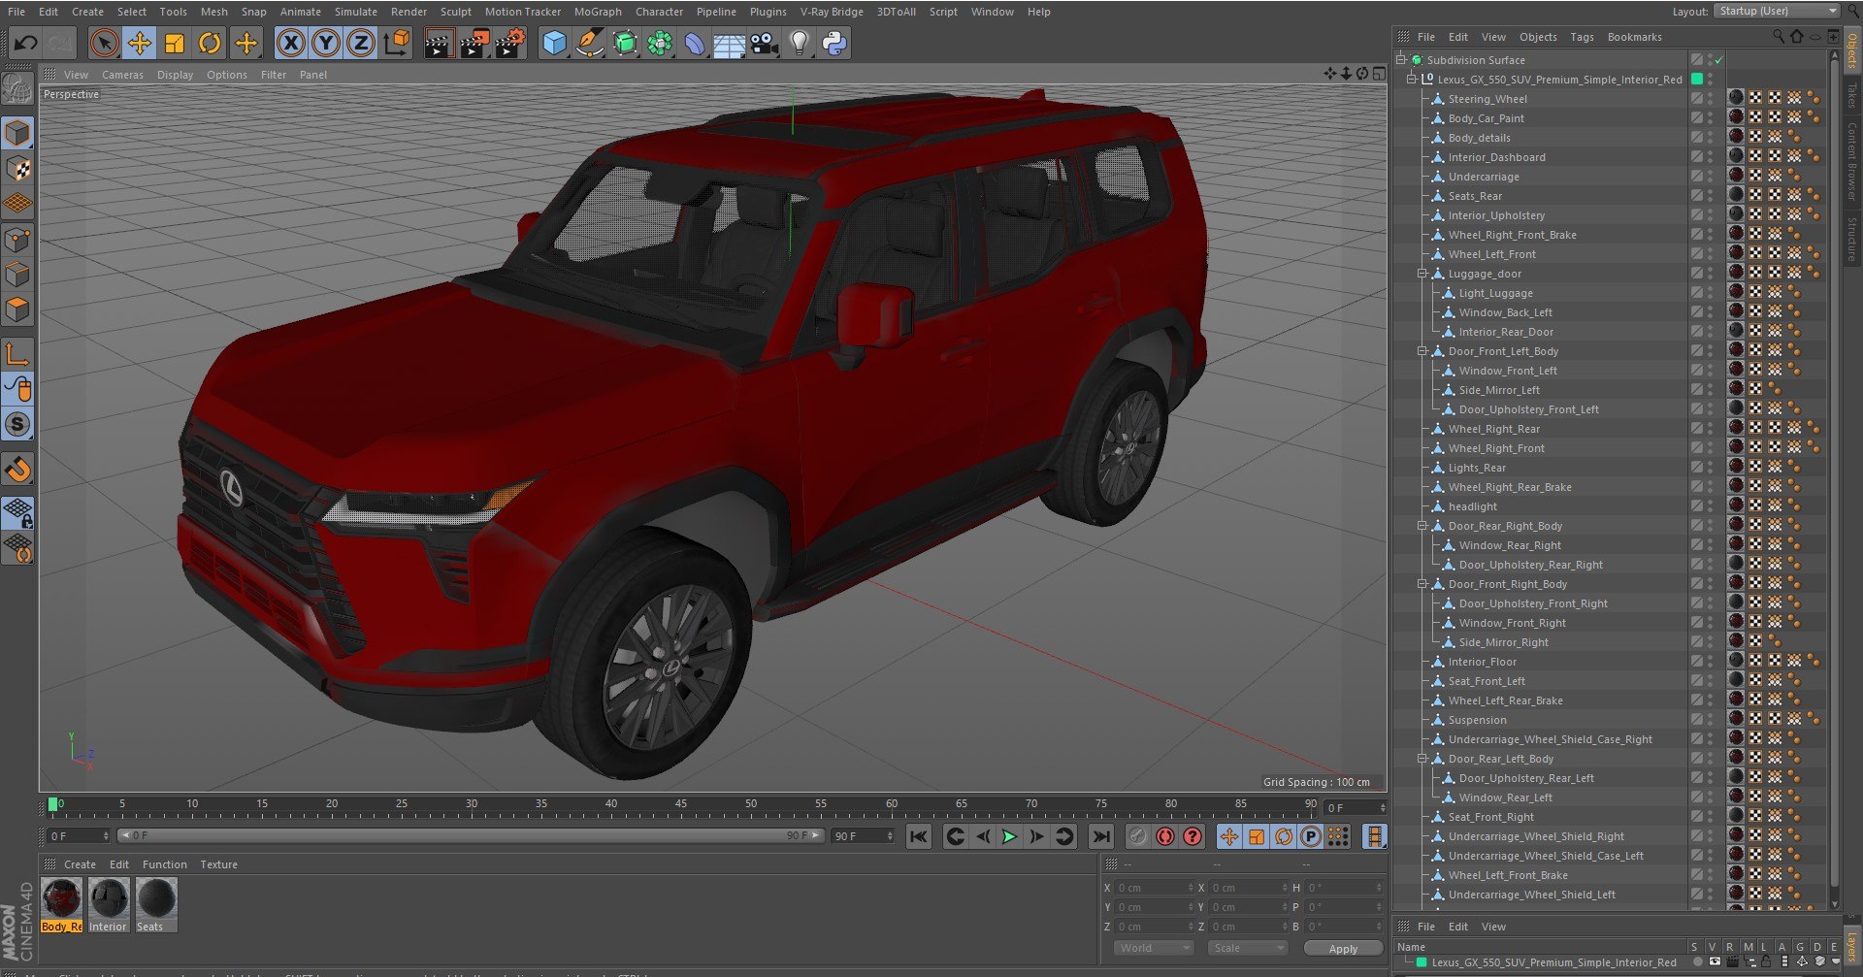The width and height of the screenshot is (1863, 977).
Task: Open the MoGraph menu
Action: 598,12
